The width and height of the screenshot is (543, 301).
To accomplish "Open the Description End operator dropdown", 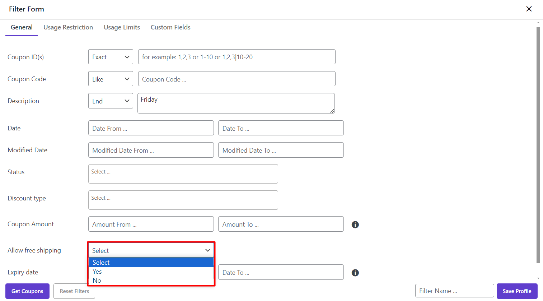I will tap(111, 101).
